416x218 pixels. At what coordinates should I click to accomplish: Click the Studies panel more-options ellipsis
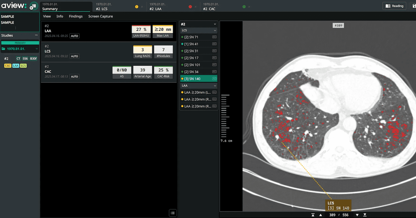pos(36,35)
